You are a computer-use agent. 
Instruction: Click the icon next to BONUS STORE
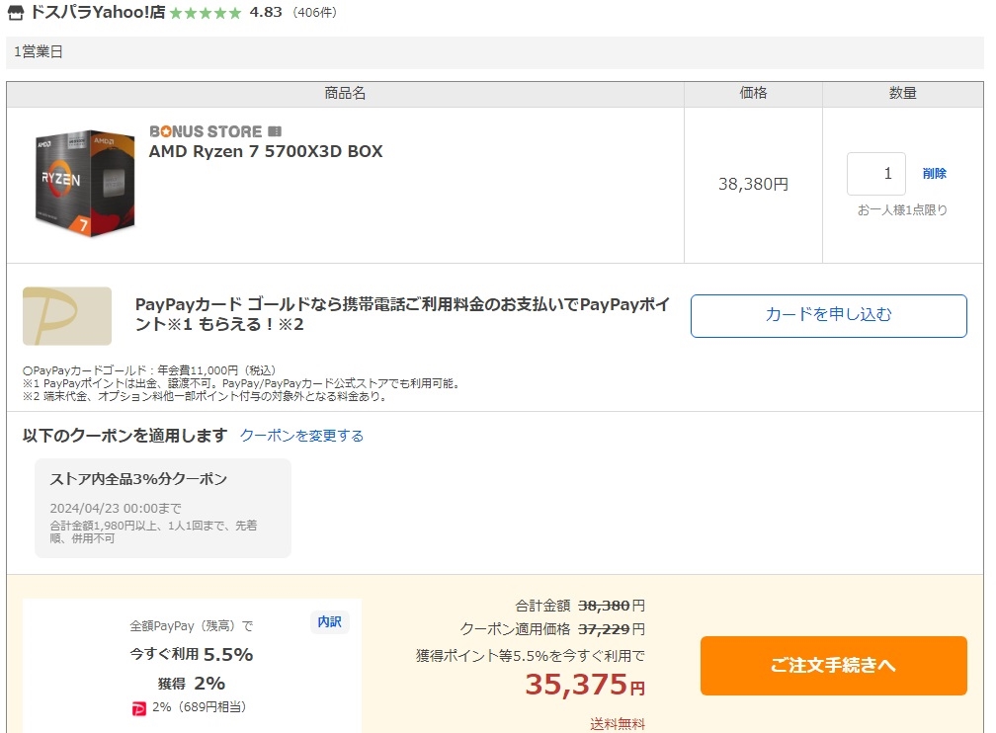pos(275,131)
